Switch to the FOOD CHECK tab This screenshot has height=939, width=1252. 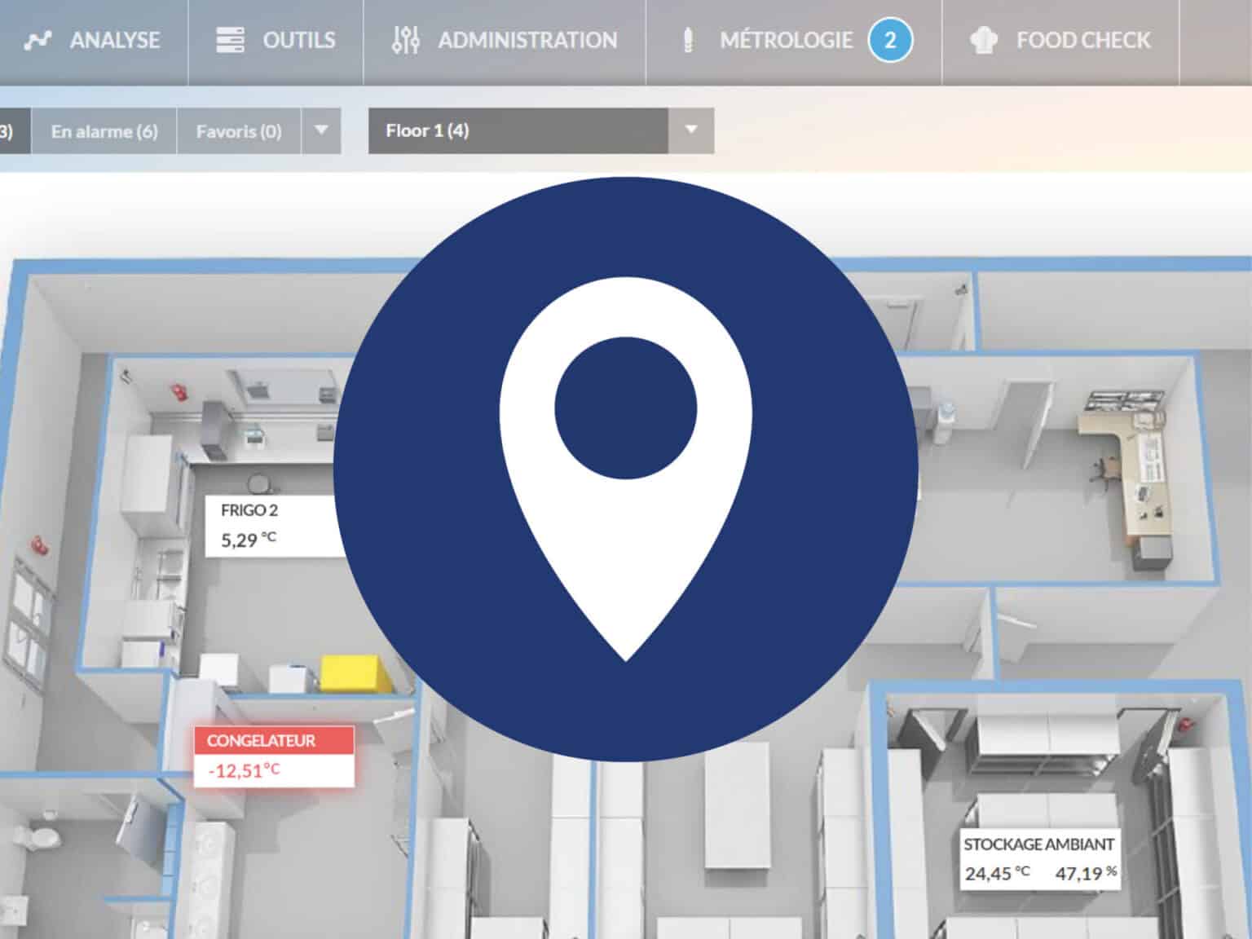click(x=1083, y=39)
